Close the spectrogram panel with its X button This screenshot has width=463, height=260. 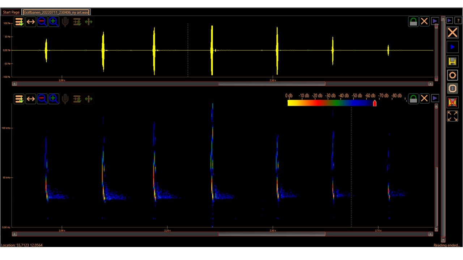[x=424, y=99]
